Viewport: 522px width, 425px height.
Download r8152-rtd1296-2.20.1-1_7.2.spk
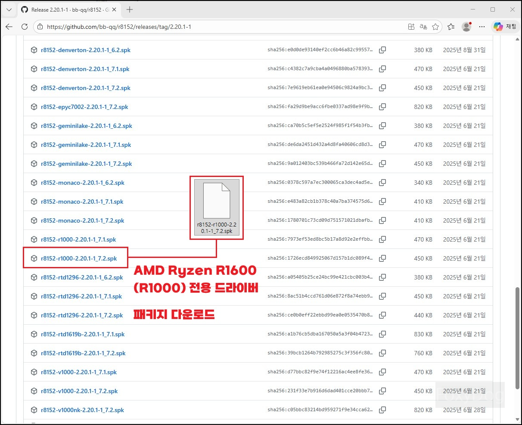pos(82,315)
